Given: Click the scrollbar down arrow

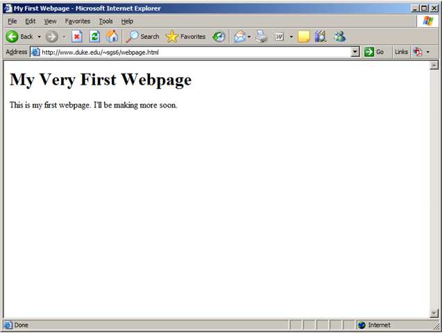Looking at the screenshot, I should point(434,313).
